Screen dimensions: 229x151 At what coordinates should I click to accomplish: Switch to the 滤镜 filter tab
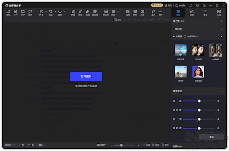click(192, 13)
